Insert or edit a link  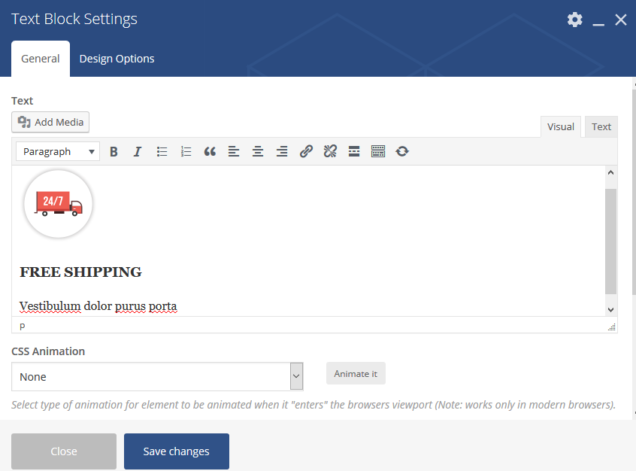[306, 151]
